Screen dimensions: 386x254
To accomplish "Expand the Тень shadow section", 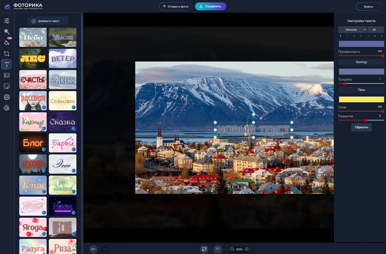I will [361, 90].
